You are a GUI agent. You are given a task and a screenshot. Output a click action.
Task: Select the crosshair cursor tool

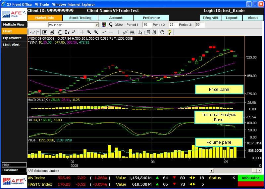[x=82, y=32]
